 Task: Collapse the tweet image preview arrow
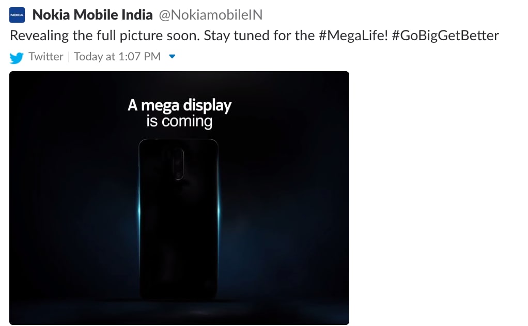pos(173,57)
